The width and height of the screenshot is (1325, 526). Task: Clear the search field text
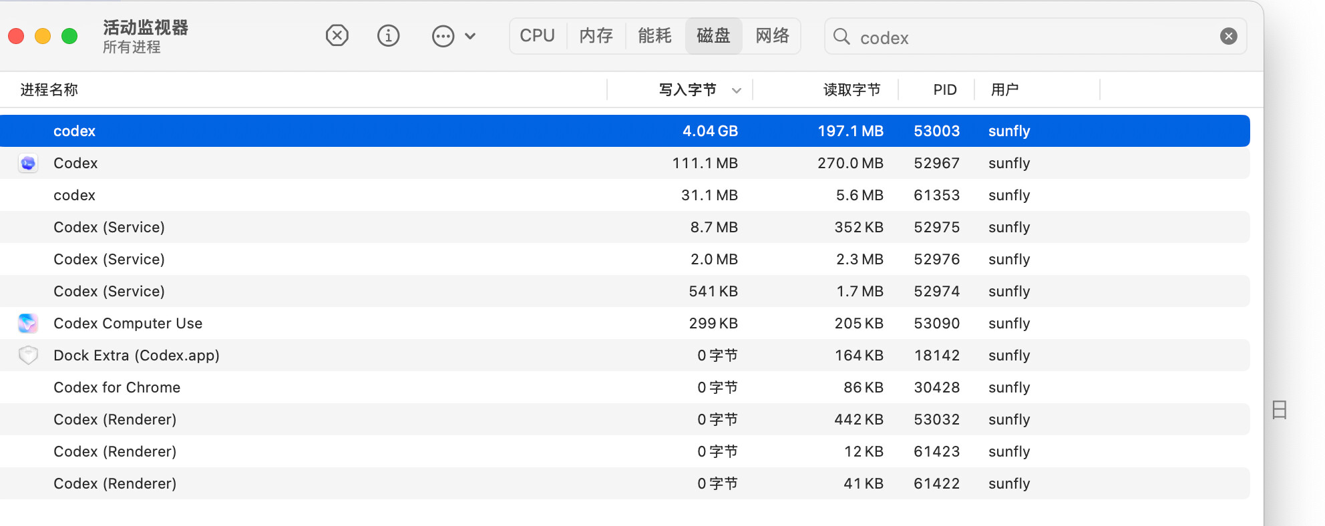pos(1229,36)
